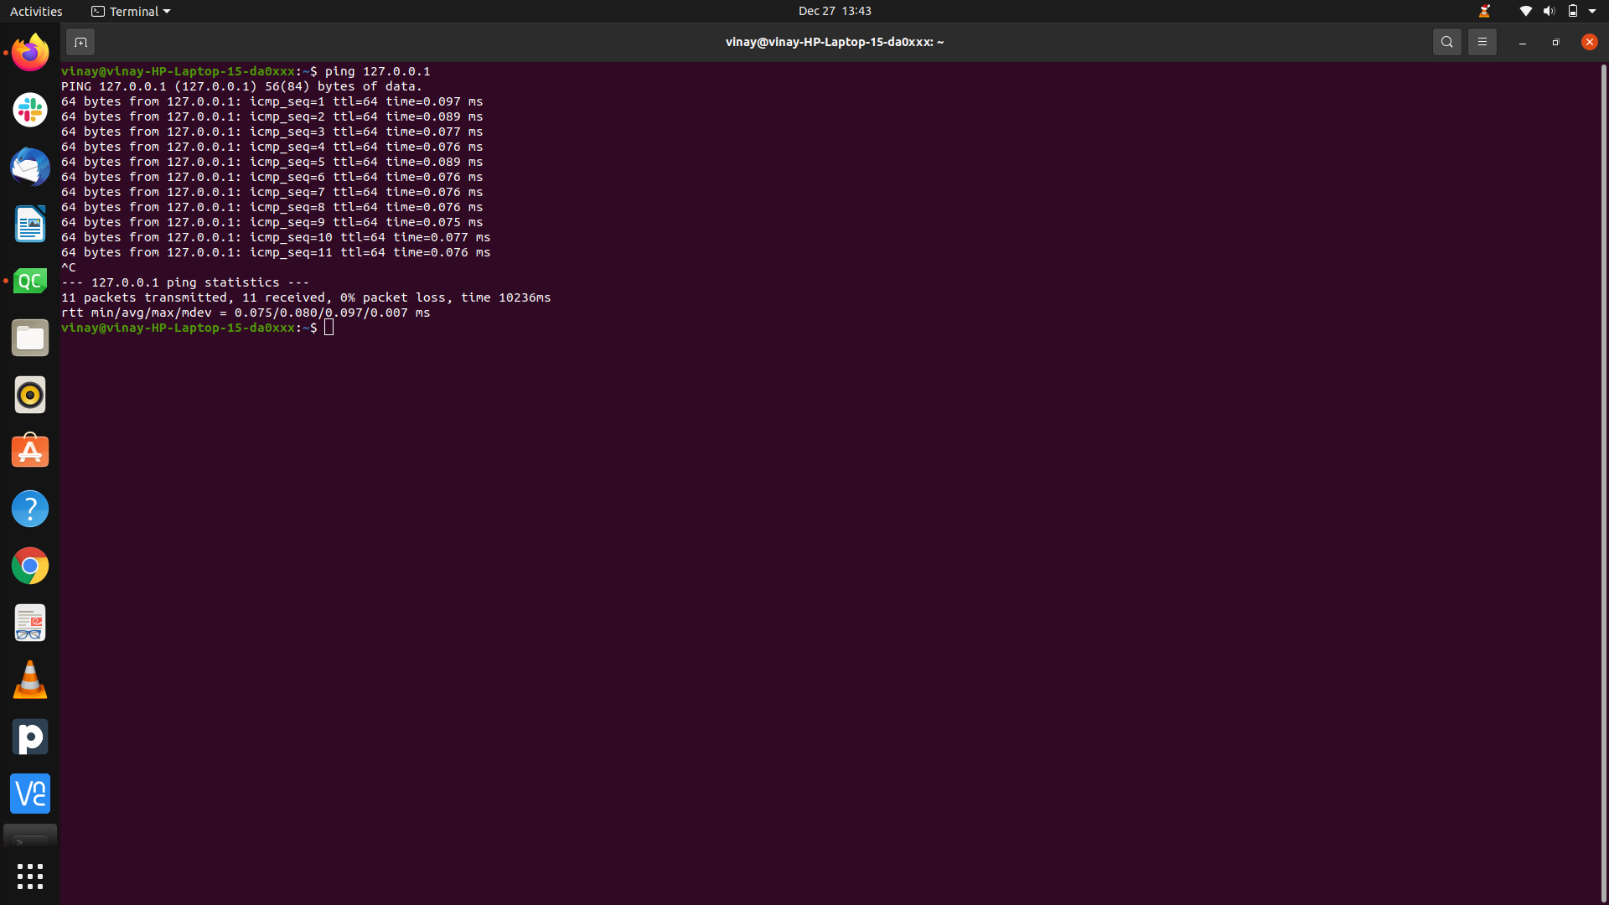Screen dimensions: 1609x905
Task: Open Thunderbird mail from the dock
Action: pos(30,167)
